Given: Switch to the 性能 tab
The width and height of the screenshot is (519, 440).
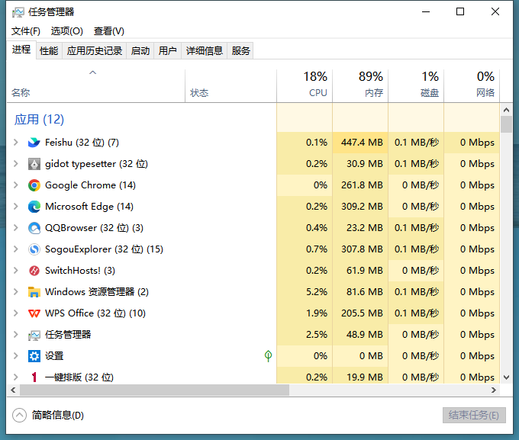Looking at the screenshot, I should 49,51.
